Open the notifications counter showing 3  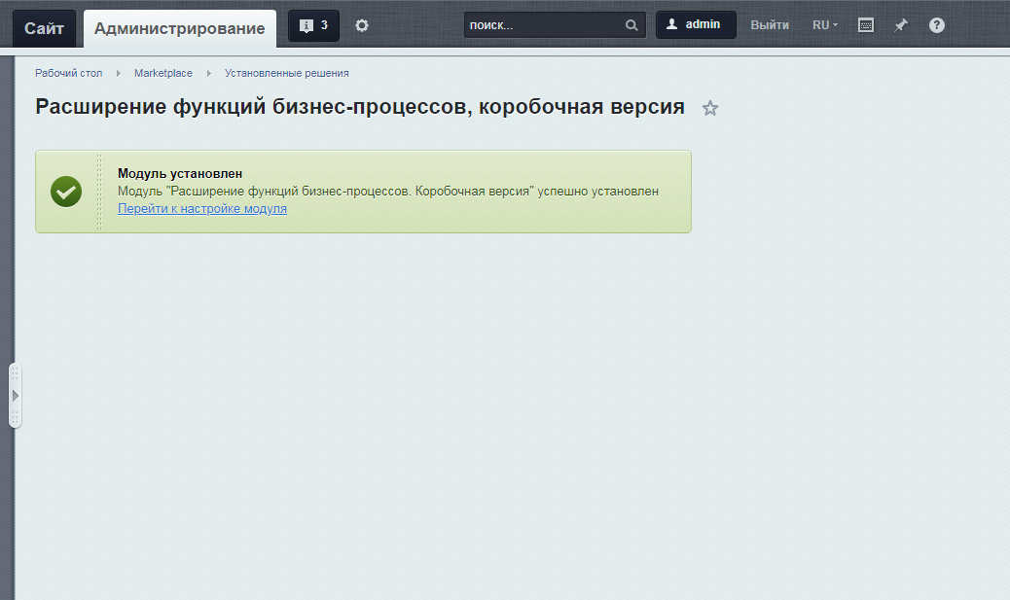(313, 25)
